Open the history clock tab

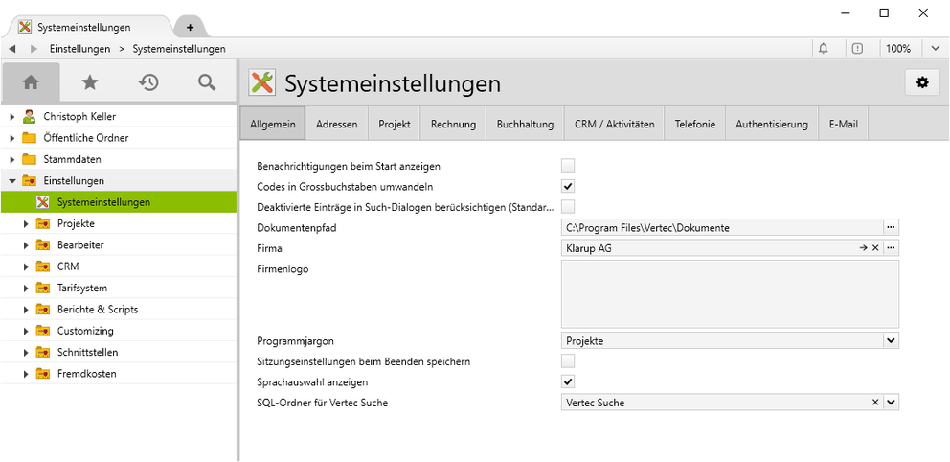(x=148, y=82)
